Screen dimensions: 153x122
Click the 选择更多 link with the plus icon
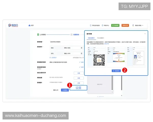pos(53,58)
